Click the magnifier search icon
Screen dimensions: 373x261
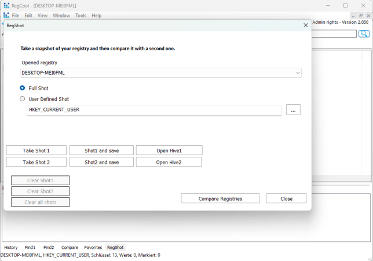pyautogui.click(x=364, y=34)
